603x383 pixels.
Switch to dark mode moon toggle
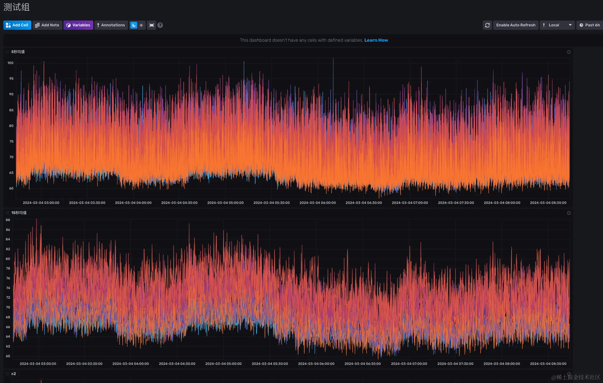coord(134,25)
